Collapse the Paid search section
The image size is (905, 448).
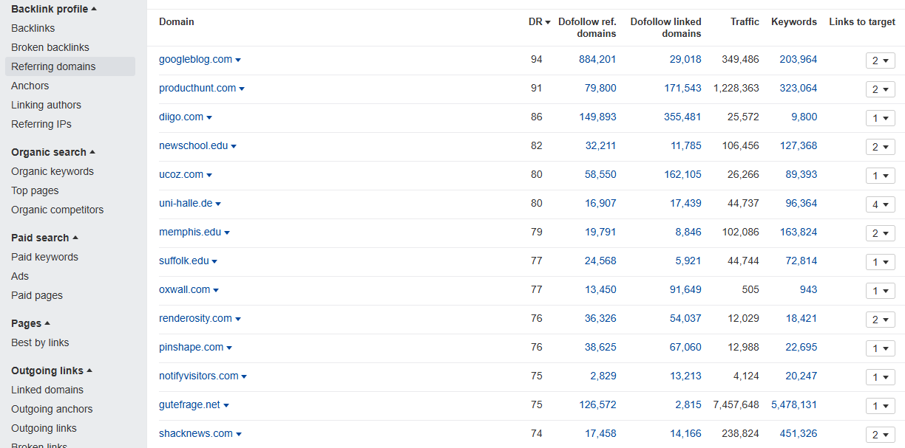75,238
